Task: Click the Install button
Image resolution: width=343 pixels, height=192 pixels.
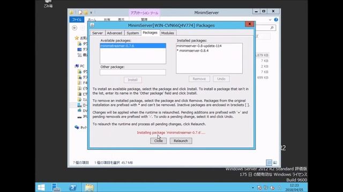Action: tap(133, 80)
